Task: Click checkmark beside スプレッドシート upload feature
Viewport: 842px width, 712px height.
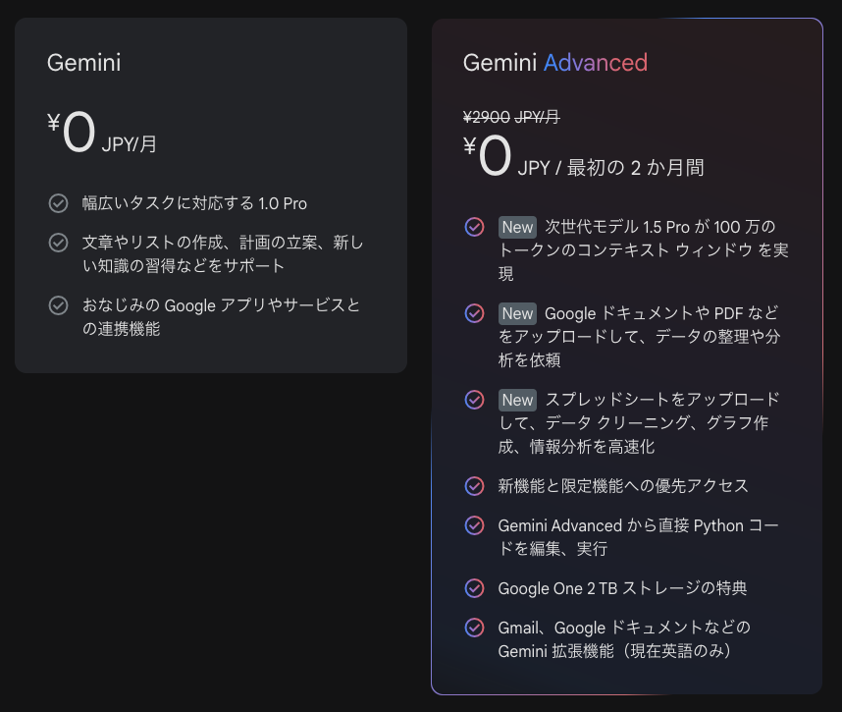Action: 474,400
